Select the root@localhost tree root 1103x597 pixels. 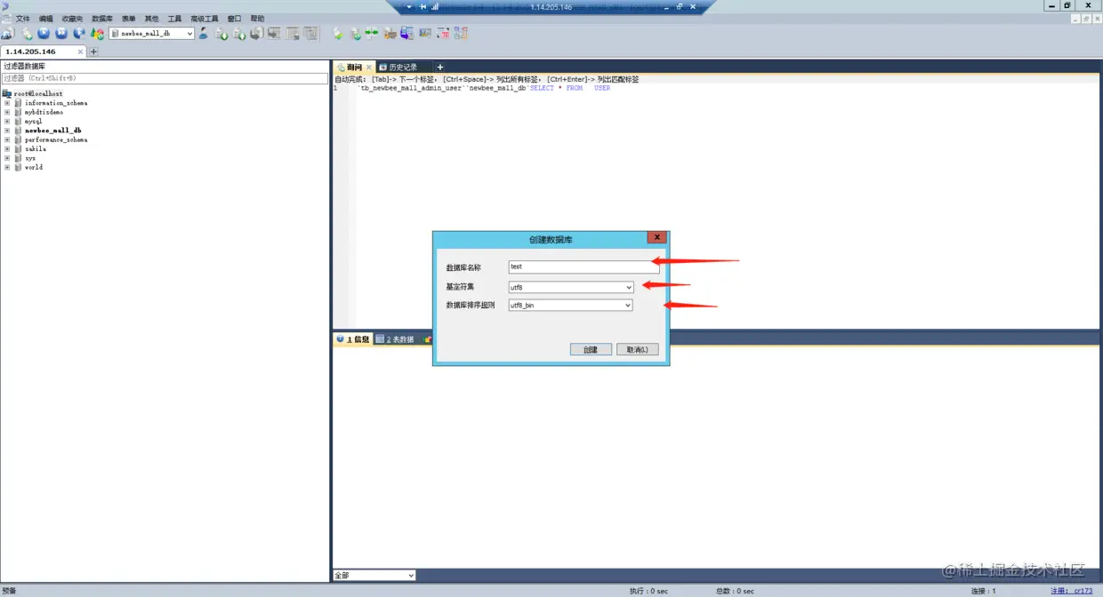pos(38,93)
